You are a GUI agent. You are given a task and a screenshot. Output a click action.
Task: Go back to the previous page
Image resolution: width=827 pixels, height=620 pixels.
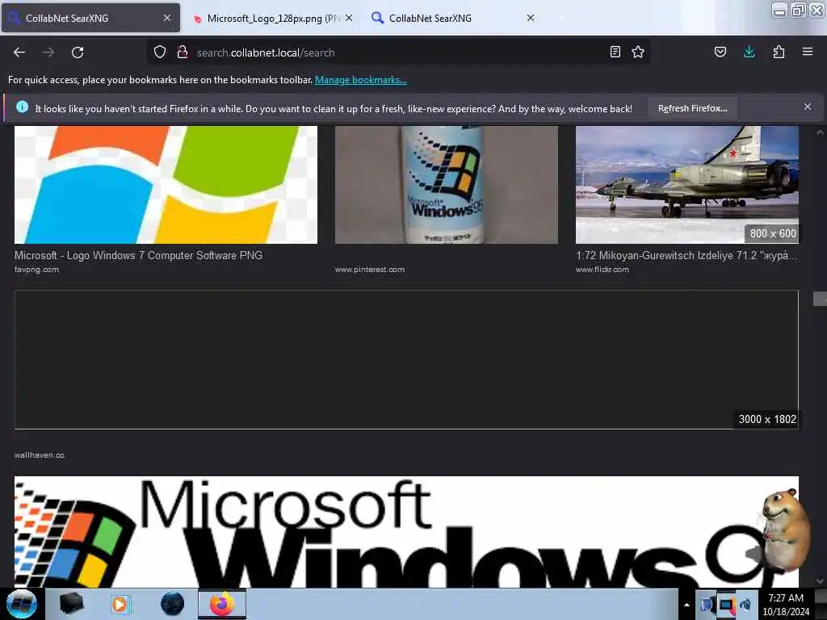(19, 52)
